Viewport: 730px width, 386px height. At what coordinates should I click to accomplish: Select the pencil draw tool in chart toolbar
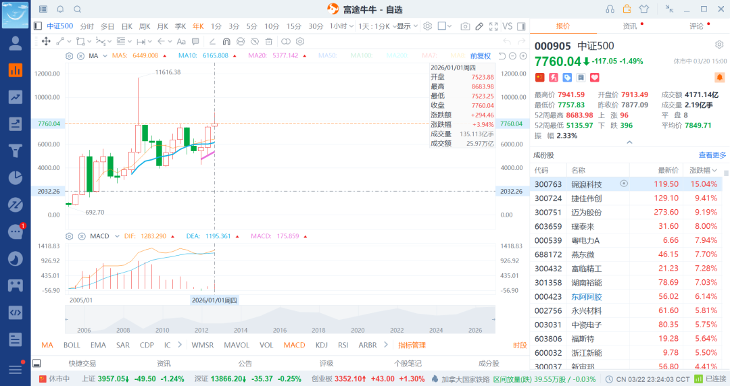[x=479, y=26]
